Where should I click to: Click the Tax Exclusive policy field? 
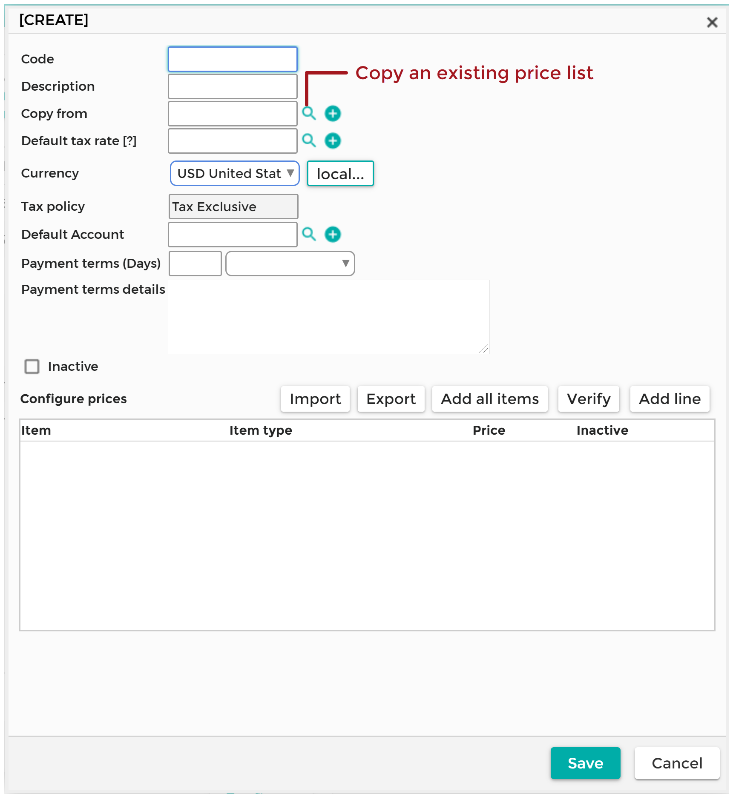(x=233, y=206)
